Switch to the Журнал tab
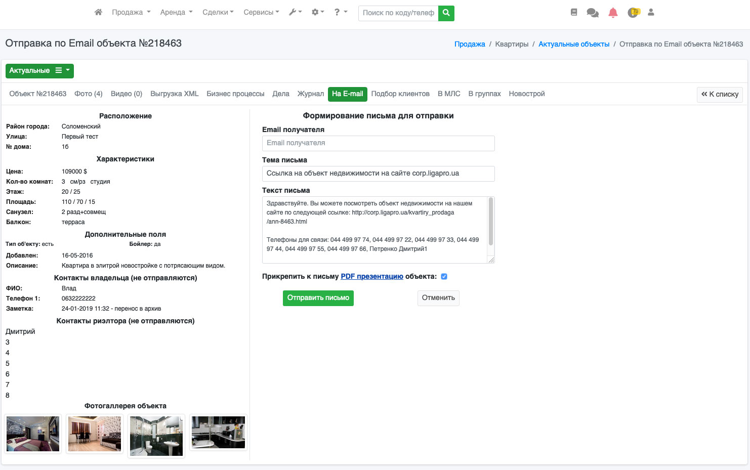Viewport: 750px width, 470px height. pyautogui.click(x=310, y=94)
